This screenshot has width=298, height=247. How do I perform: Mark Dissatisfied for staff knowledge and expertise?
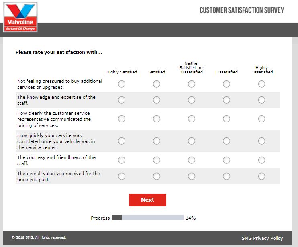pos(227,100)
